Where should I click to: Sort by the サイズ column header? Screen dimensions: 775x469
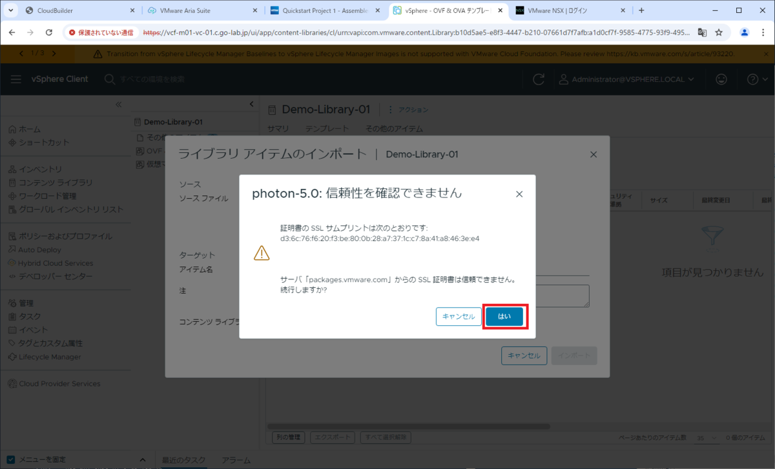[659, 200]
